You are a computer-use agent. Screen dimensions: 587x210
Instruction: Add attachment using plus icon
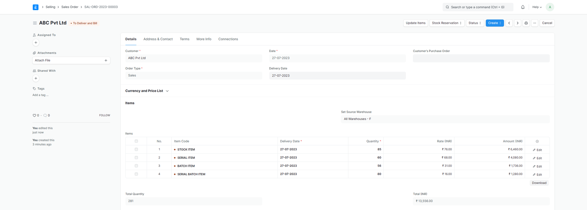click(x=106, y=60)
